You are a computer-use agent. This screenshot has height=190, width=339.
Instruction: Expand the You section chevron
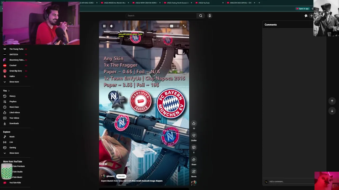click(x=9, y=91)
